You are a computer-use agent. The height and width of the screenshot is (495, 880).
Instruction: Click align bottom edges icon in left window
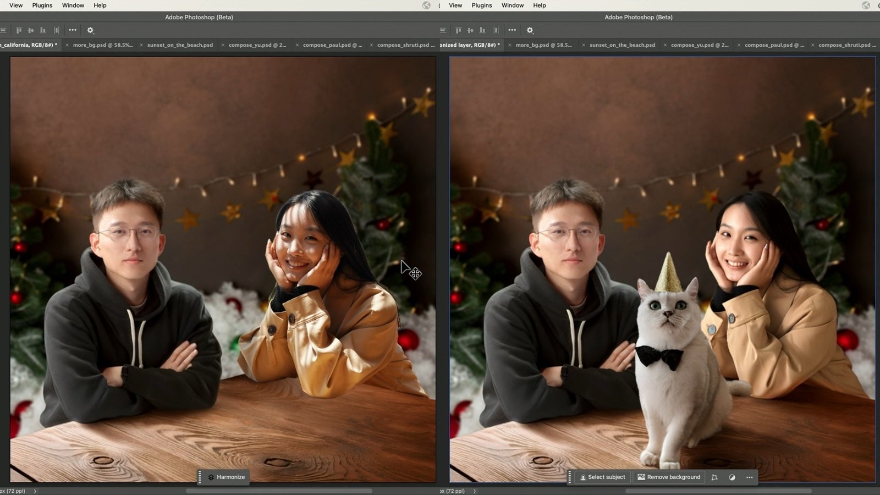pyautogui.click(x=43, y=30)
